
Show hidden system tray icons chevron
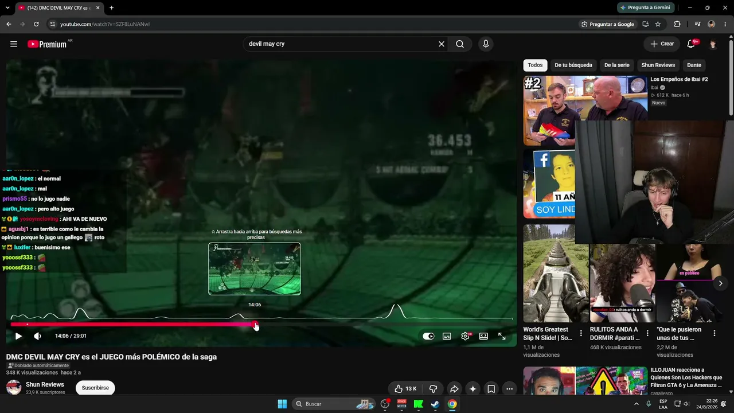tap(636, 404)
